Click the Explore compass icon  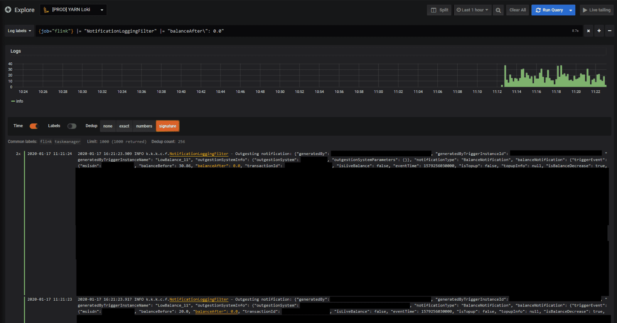[8, 10]
